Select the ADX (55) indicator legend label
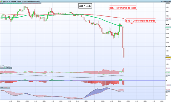The height and width of the screenshot is (102, 171). coord(9,68)
